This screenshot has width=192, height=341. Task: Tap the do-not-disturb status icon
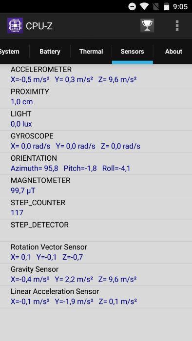pyautogui.click(x=132, y=6)
